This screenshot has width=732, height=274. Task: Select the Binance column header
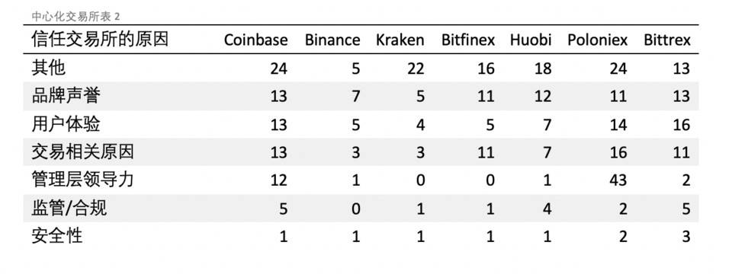coord(332,40)
